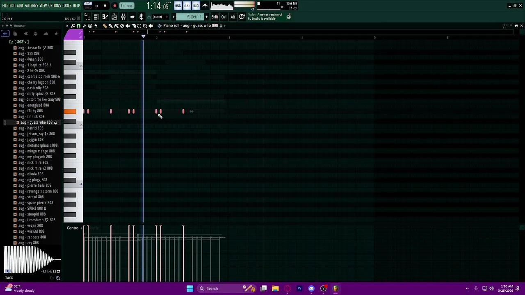Viewport: 525px width, 295px height.
Task: Show browser cloud library tab icon
Action: tap(46, 34)
